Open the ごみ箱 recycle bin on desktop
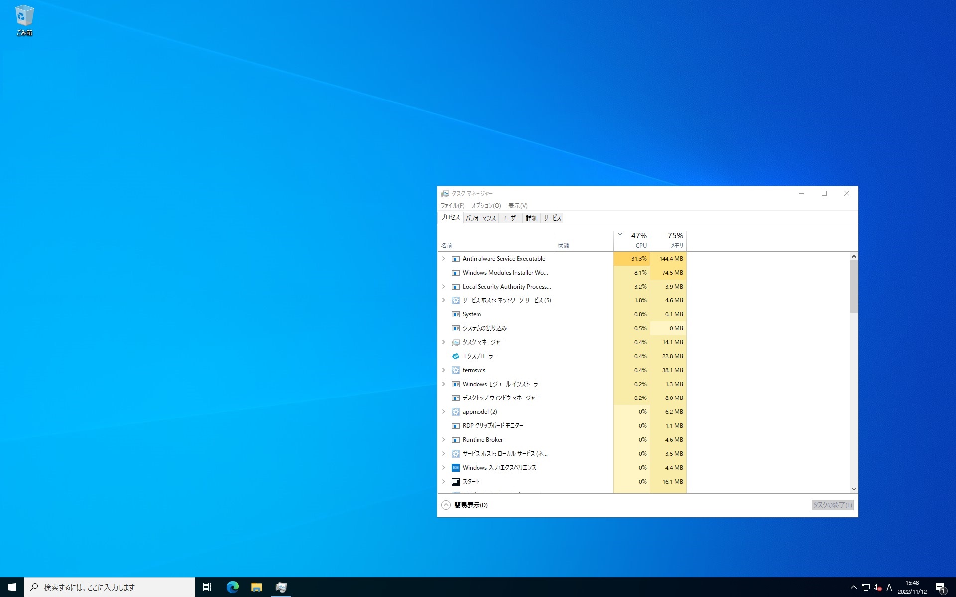 click(x=24, y=20)
